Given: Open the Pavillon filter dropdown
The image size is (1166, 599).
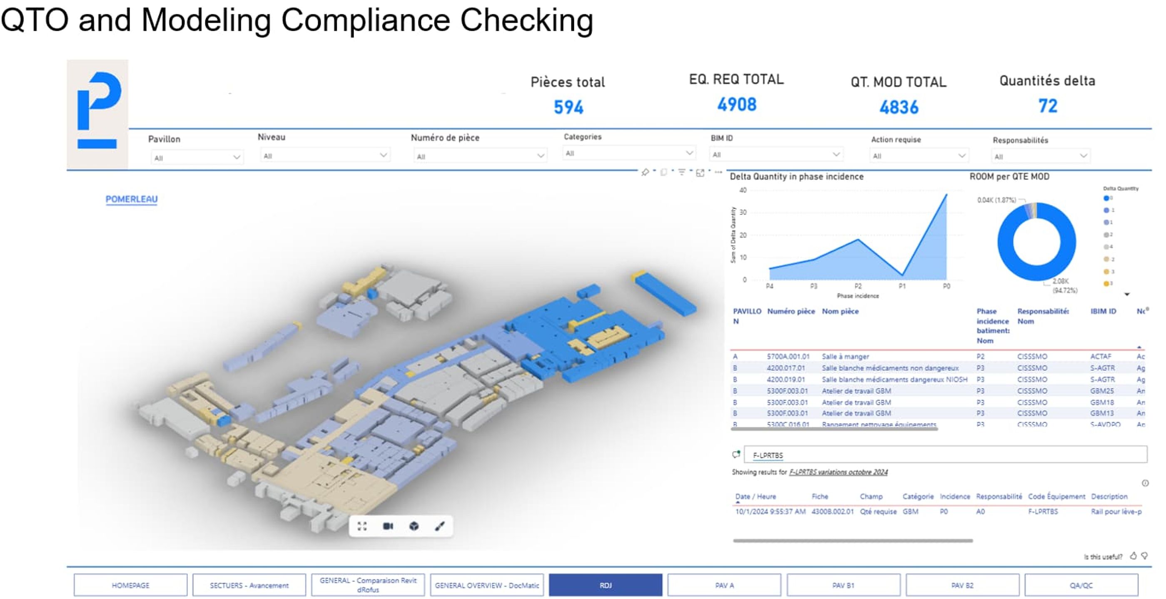Looking at the screenshot, I should click(x=197, y=157).
